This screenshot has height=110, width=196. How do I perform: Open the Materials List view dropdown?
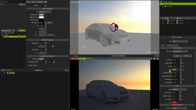6,70
